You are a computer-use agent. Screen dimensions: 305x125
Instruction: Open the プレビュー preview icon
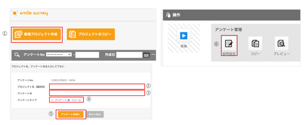click(281, 43)
